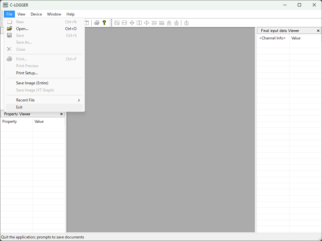322x241 pixels.
Task: Close the Final input data Viewer panel
Action: point(318,31)
